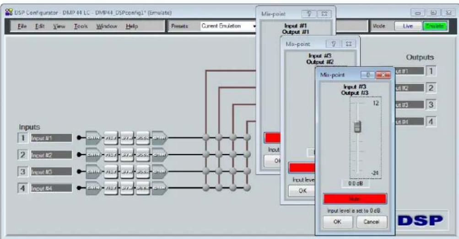459x239 pixels.
Task: Select the Input #4 name field
Action: [51, 188]
